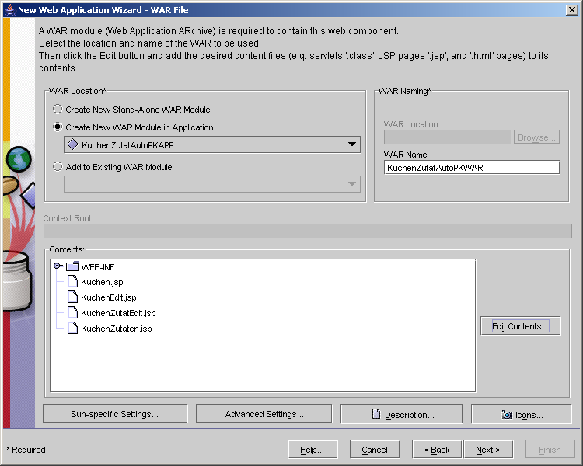
Task: Expand the WEB-INF folder node
Action: (58, 266)
